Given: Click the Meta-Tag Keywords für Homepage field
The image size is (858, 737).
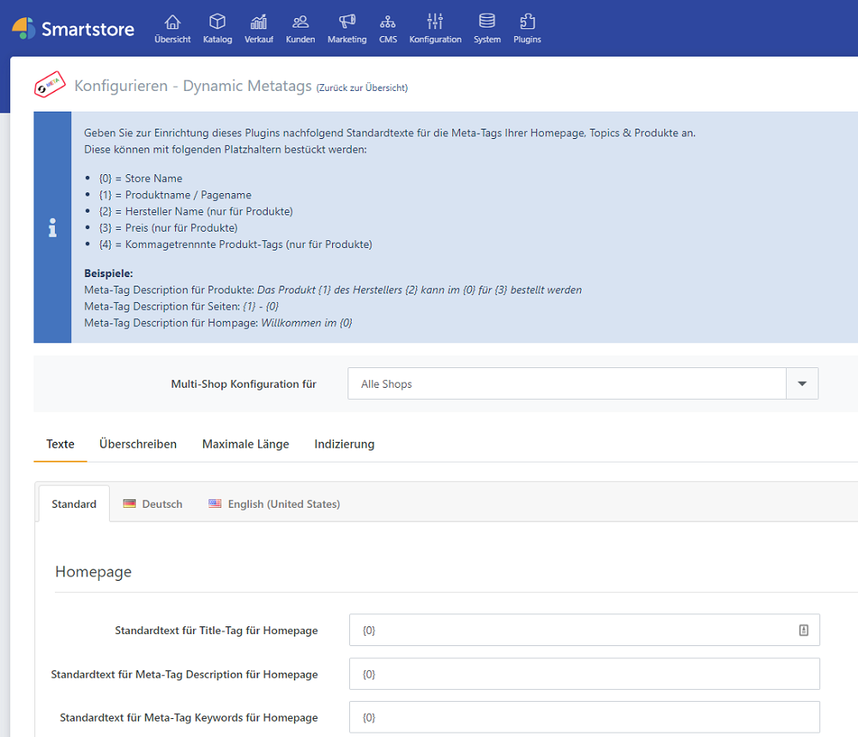Looking at the screenshot, I should pyautogui.click(x=583, y=717).
